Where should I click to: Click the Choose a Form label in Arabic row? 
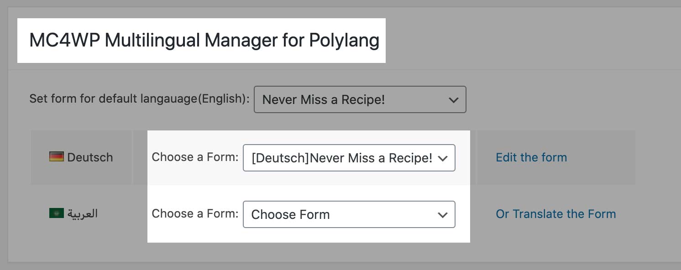(194, 213)
